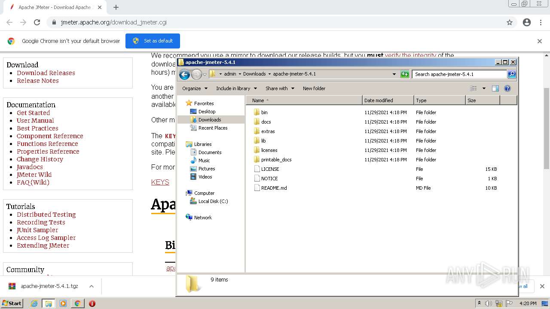Viewport: 550px width, 309px height.
Task: Select the licenses folder
Action: (269, 150)
